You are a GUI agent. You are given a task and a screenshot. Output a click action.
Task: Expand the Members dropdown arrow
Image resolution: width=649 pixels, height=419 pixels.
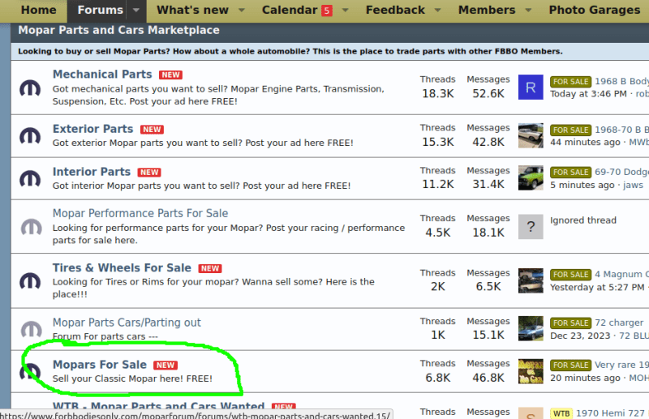click(x=528, y=10)
